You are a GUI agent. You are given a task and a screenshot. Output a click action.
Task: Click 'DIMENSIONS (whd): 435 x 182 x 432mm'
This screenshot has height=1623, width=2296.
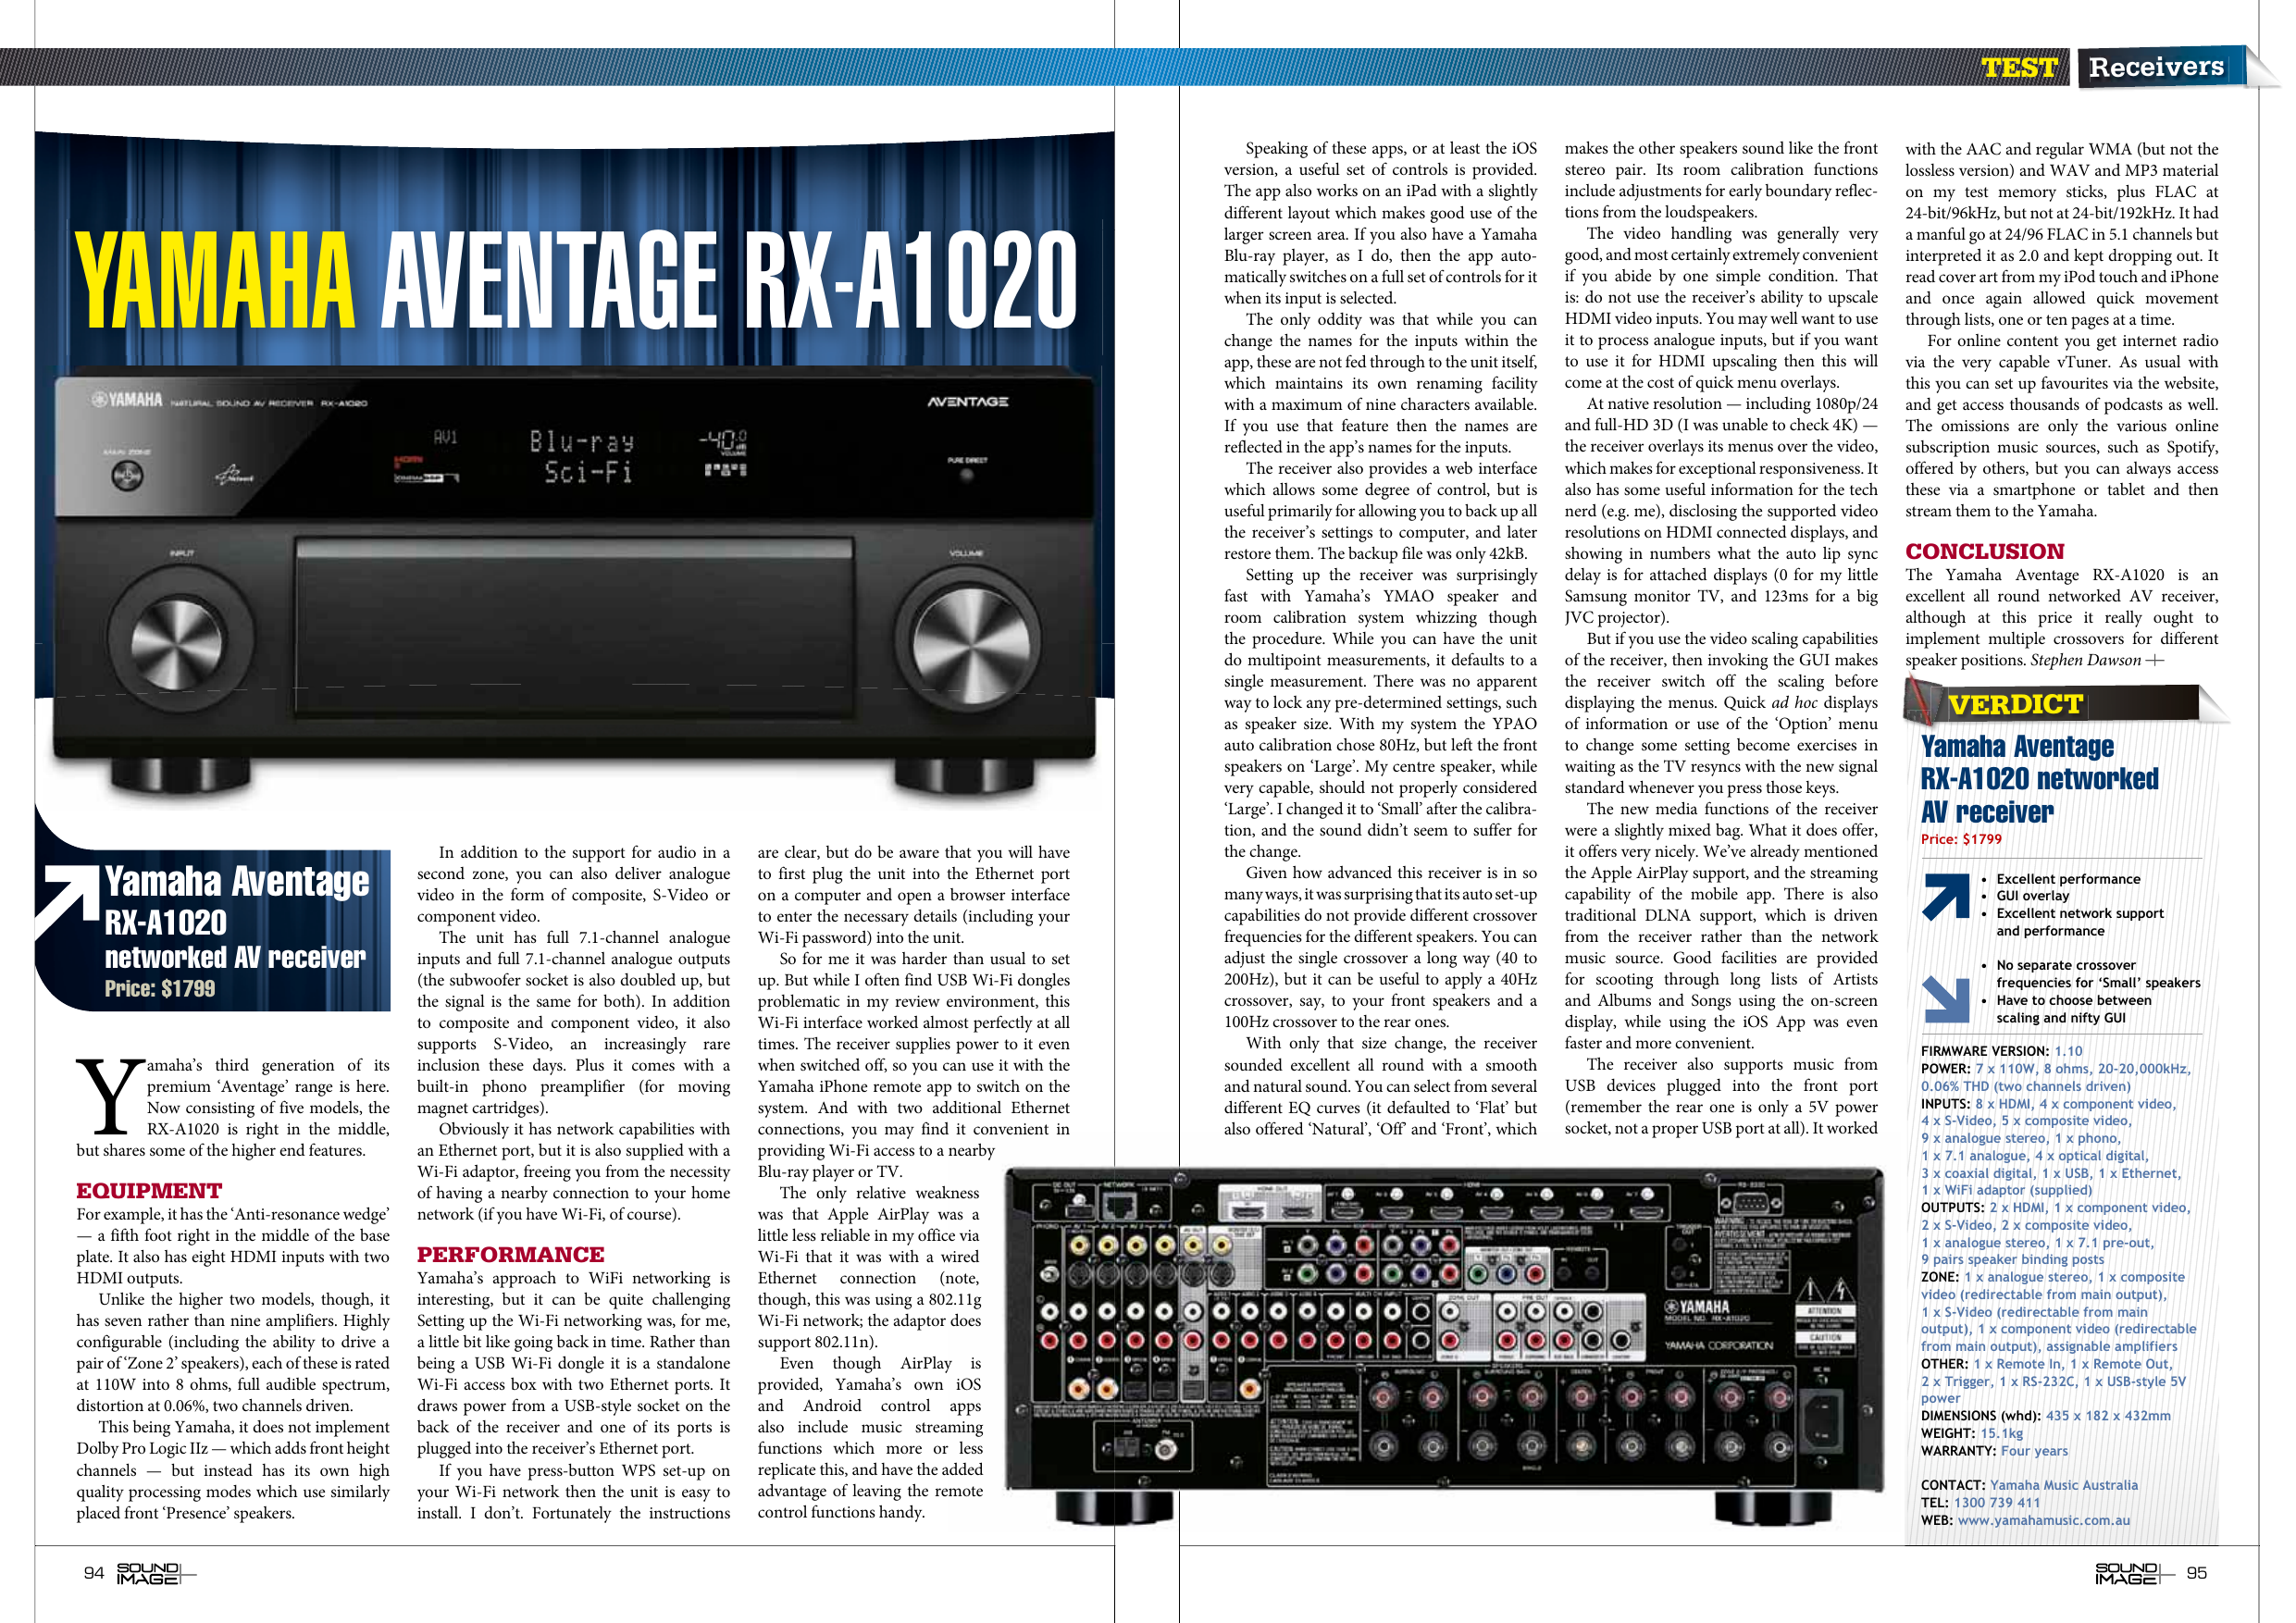(2045, 1416)
